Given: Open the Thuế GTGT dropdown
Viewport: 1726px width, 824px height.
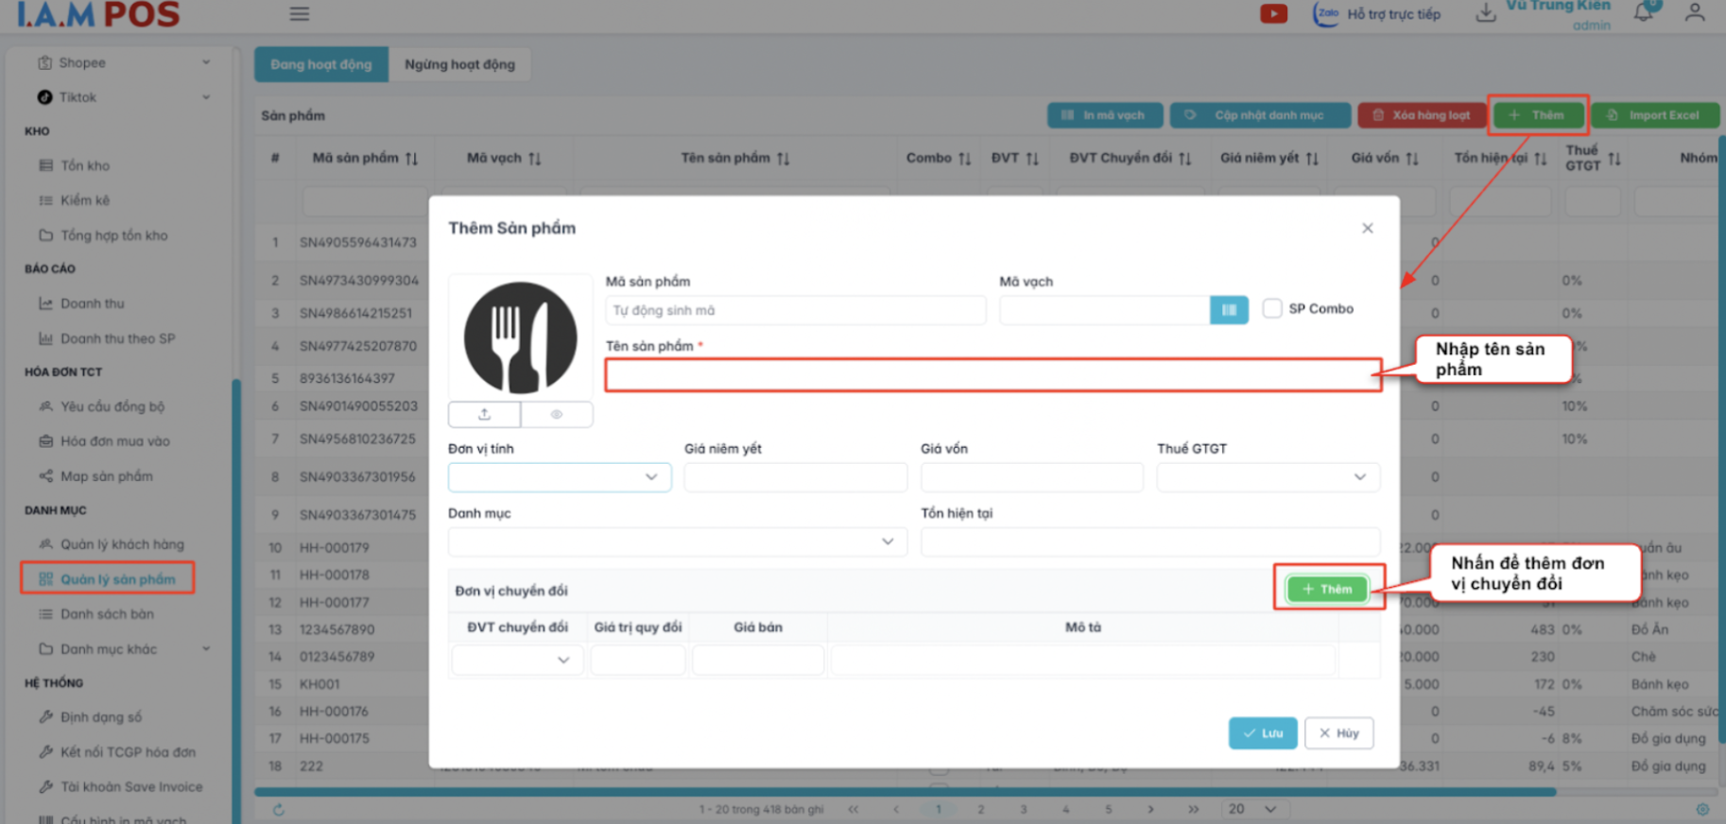Looking at the screenshot, I should (1268, 477).
